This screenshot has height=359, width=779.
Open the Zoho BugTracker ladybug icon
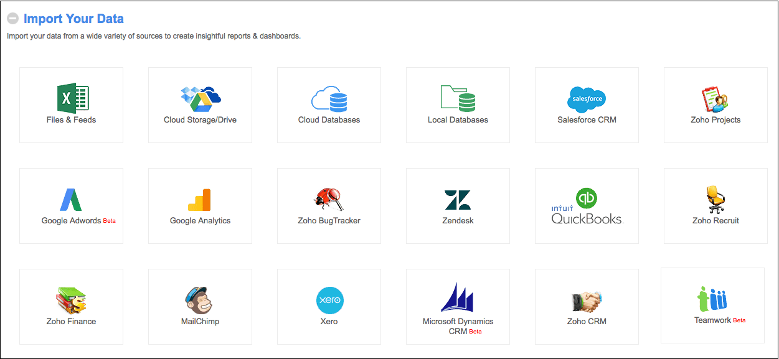[x=329, y=199]
